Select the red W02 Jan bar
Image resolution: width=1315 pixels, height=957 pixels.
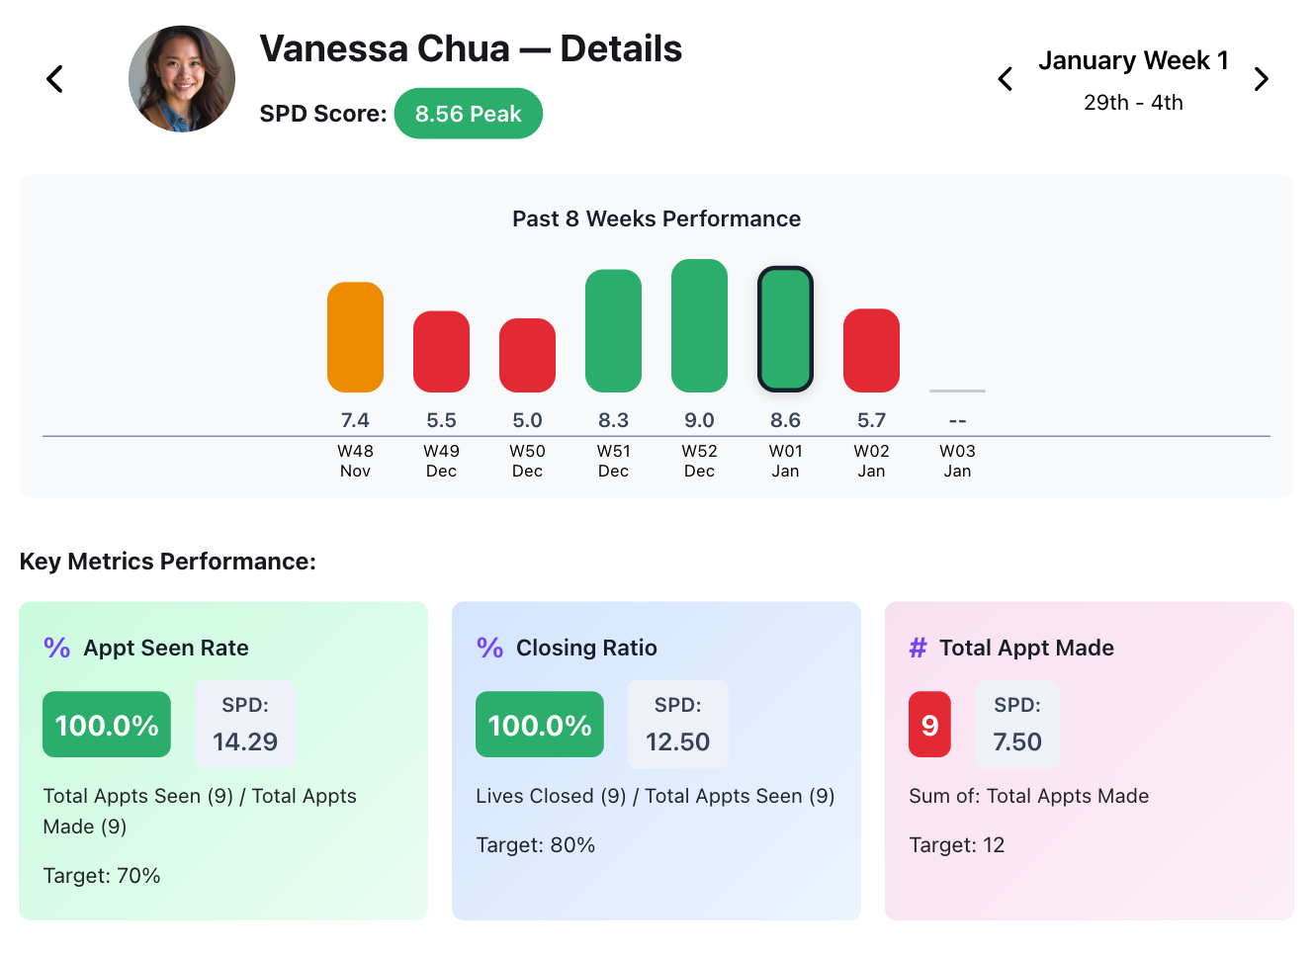(871, 349)
